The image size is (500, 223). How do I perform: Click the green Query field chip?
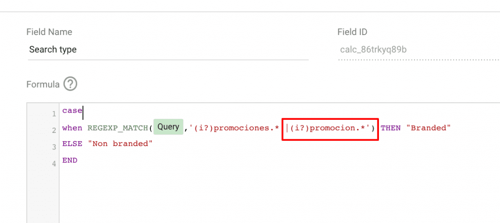point(168,127)
